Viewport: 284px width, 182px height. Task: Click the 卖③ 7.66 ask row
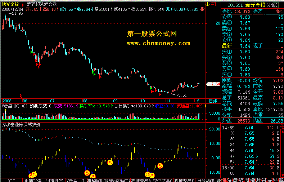(x=252, y=28)
